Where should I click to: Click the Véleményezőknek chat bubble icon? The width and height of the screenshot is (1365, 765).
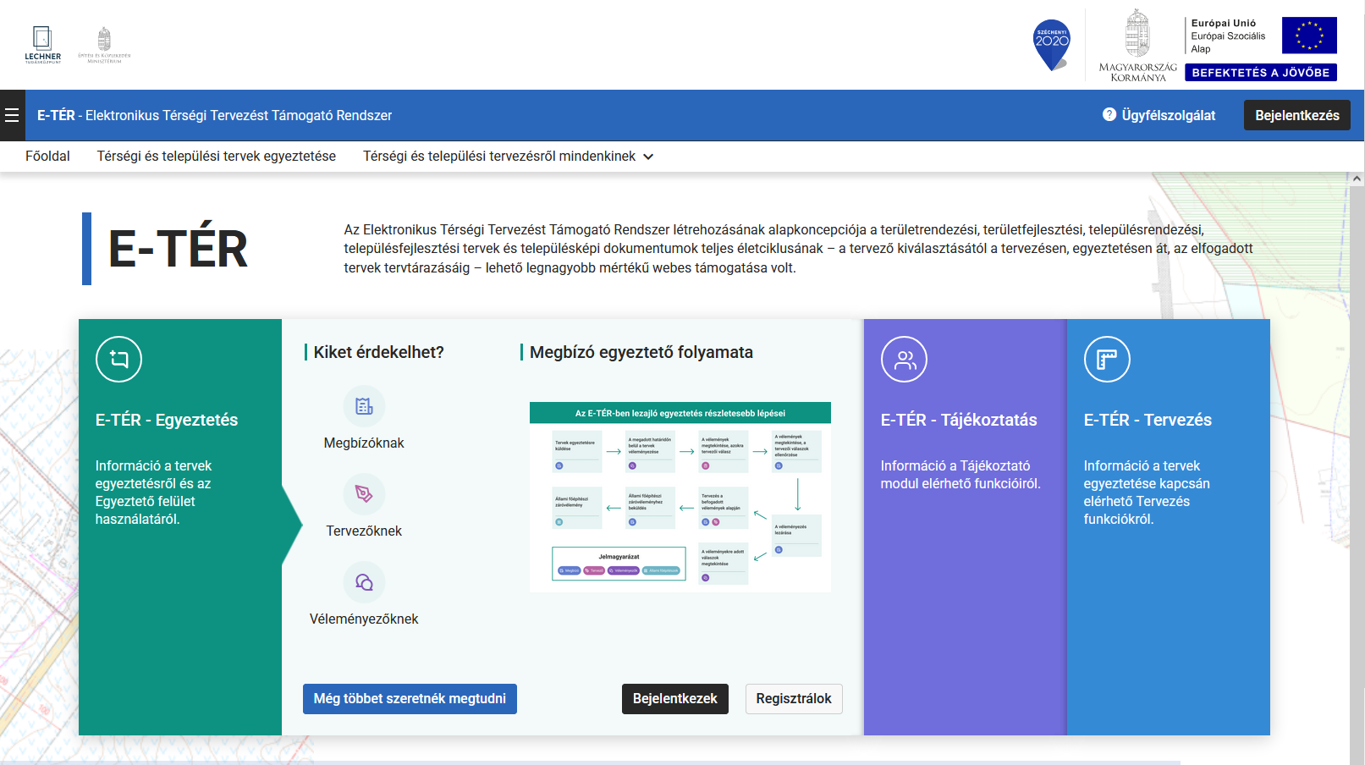click(364, 582)
